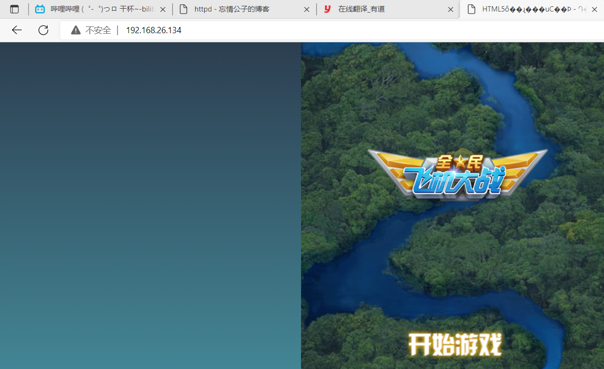The height and width of the screenshot is (369, 604).
Task: Click the address bar showing 192.168.26.134
Action: [x=332, y=30]
